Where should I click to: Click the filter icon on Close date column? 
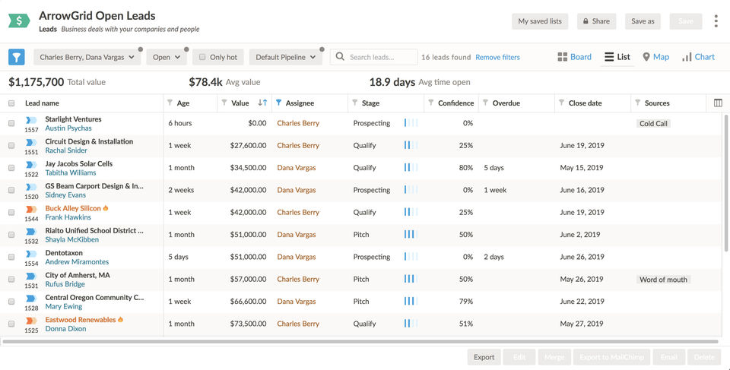tap(561, 103)
